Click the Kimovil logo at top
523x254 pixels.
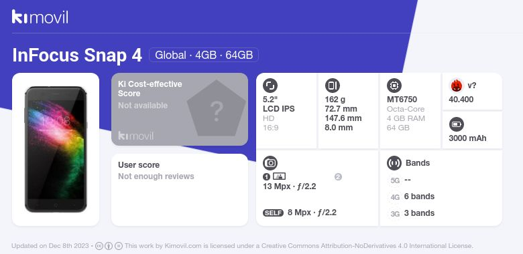40,17
